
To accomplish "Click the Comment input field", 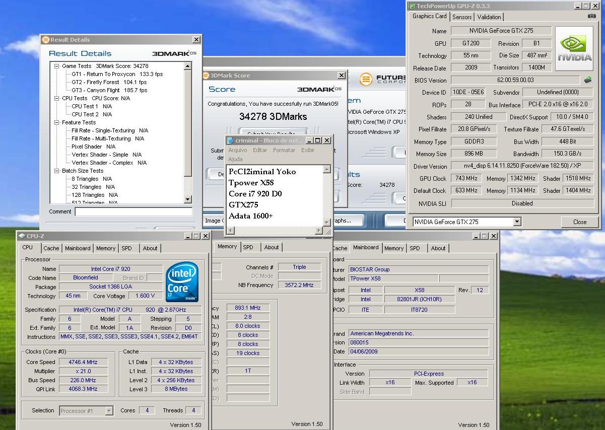I will 133,212.
